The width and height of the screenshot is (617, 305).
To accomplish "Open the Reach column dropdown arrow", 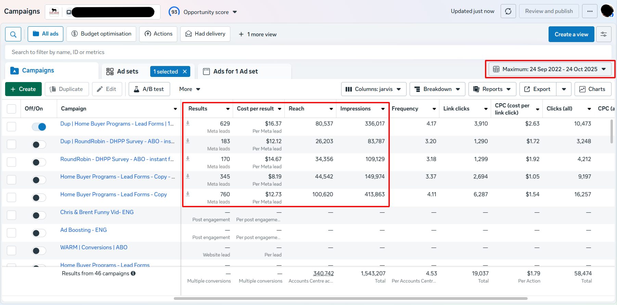I will tap(331, 109).
